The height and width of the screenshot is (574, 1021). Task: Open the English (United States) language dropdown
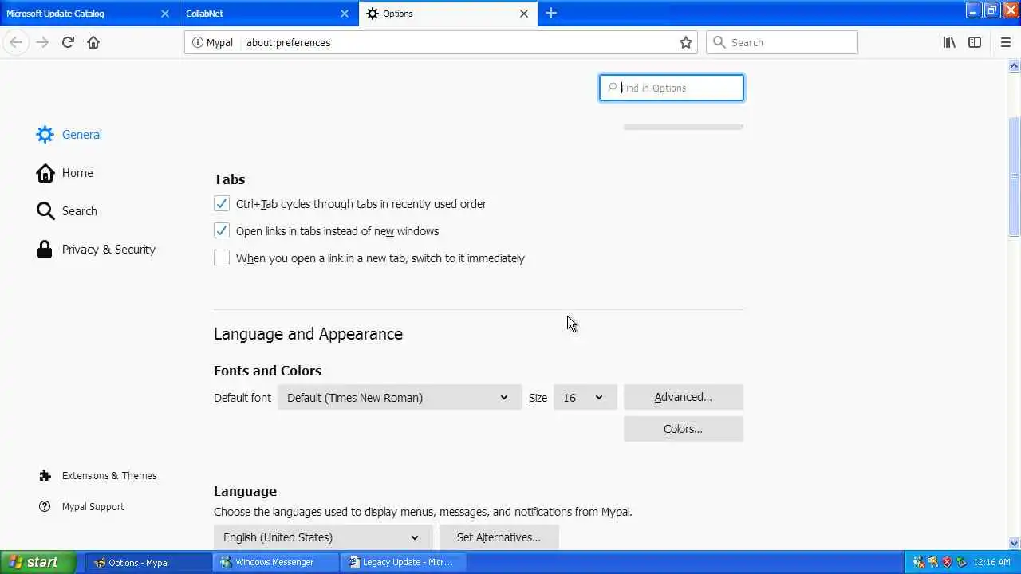323,537
